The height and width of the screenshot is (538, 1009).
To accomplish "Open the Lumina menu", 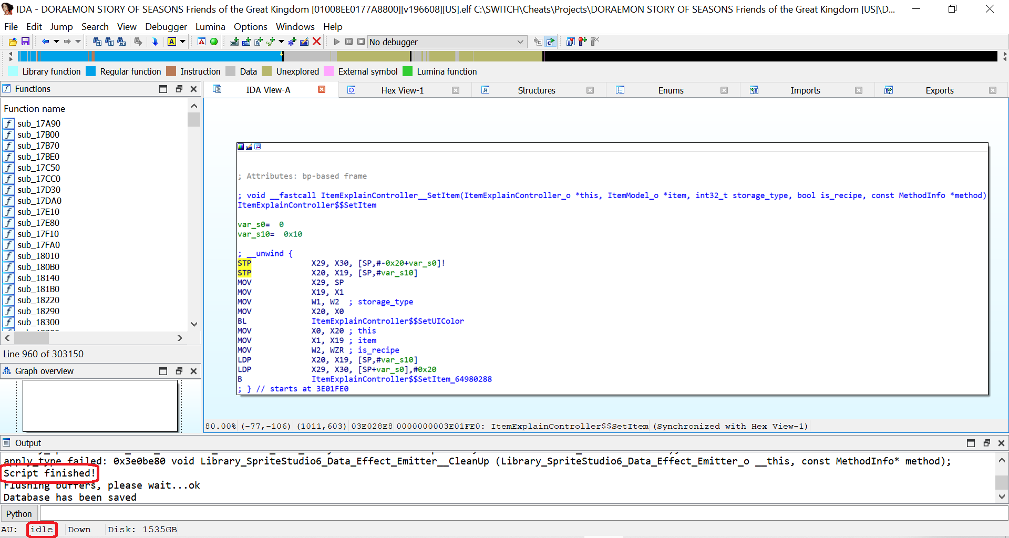I will 210,26.
